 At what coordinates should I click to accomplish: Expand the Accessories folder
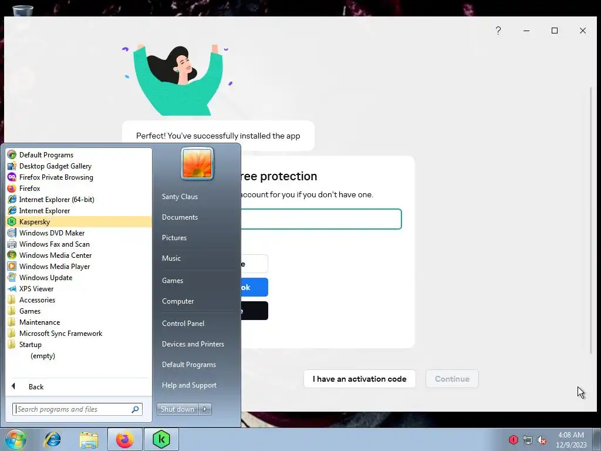coord(37,300)
